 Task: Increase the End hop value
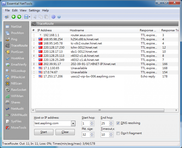click(x=111, y=122)
